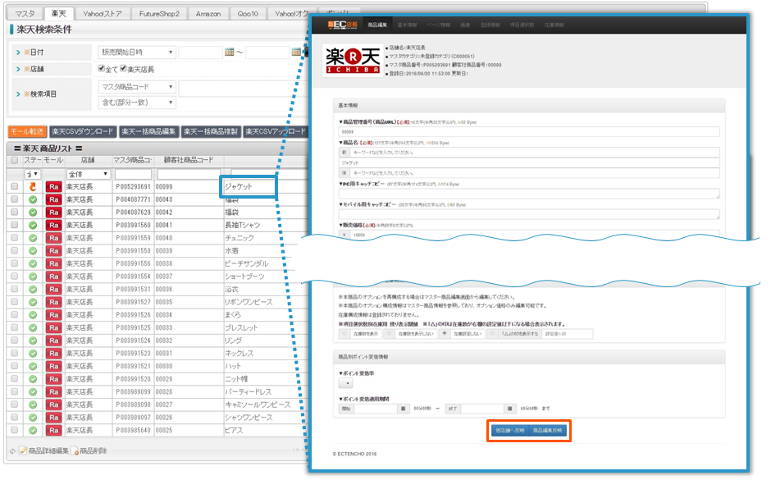Check the row checkbox for ジャケット

14,186
